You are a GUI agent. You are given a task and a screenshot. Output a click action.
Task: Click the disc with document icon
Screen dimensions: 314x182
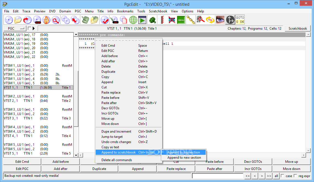(x=123, y=20)
